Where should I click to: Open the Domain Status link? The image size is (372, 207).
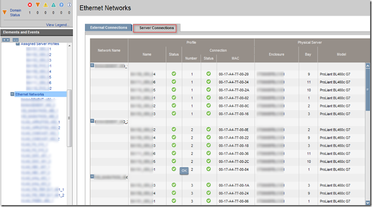[15, 12]
